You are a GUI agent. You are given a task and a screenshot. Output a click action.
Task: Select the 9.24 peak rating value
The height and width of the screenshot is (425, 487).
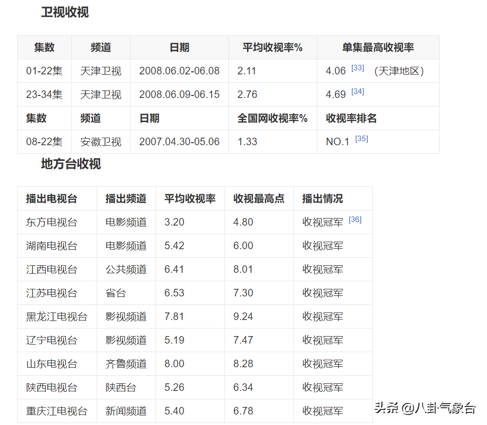(243, 317)
